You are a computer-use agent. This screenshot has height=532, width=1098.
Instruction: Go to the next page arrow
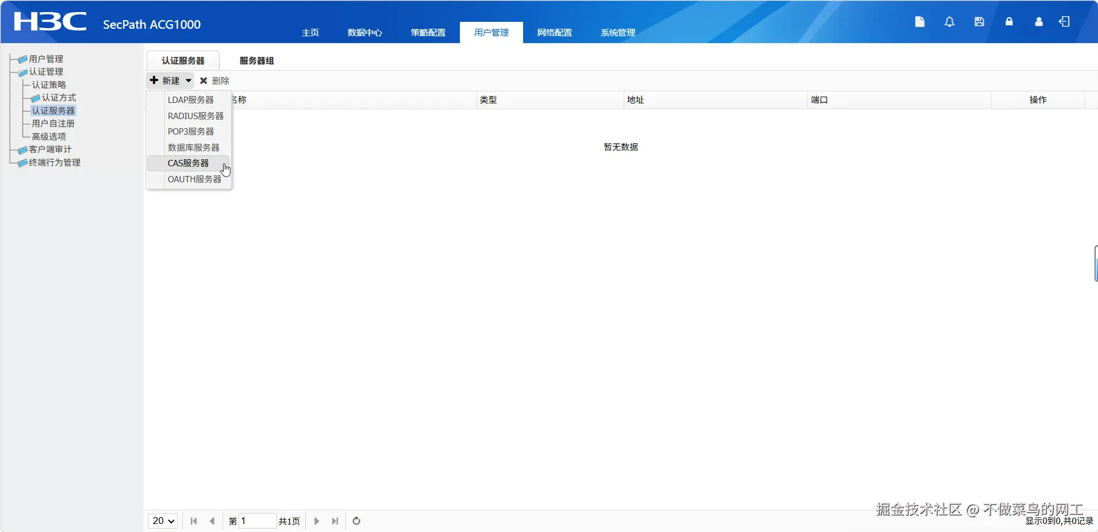[x=317, y=521]
